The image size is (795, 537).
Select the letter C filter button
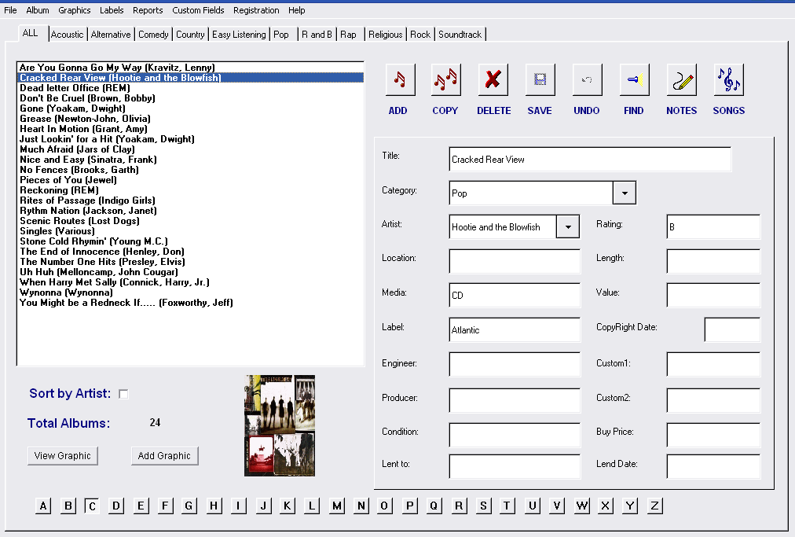pyautogui.click(x=92, y=506)
